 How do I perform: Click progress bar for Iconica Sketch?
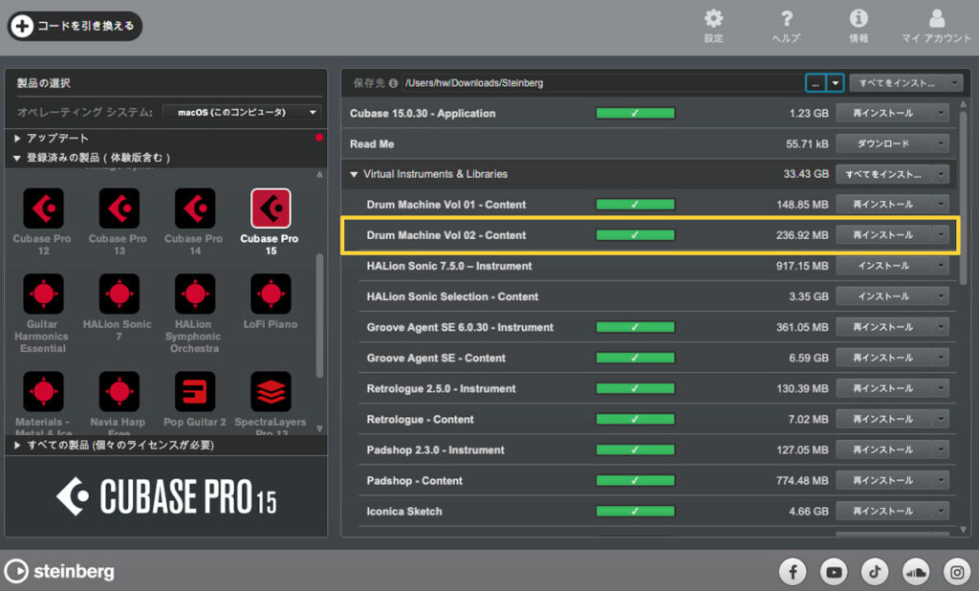coord(635,511)
